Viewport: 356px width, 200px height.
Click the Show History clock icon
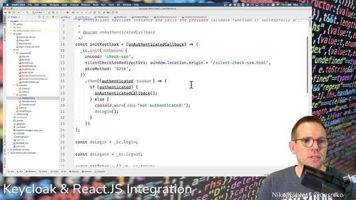pos(95,12)
